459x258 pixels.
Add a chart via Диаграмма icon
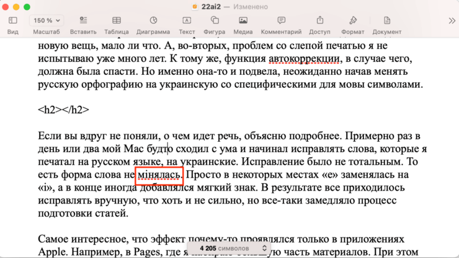153,20
